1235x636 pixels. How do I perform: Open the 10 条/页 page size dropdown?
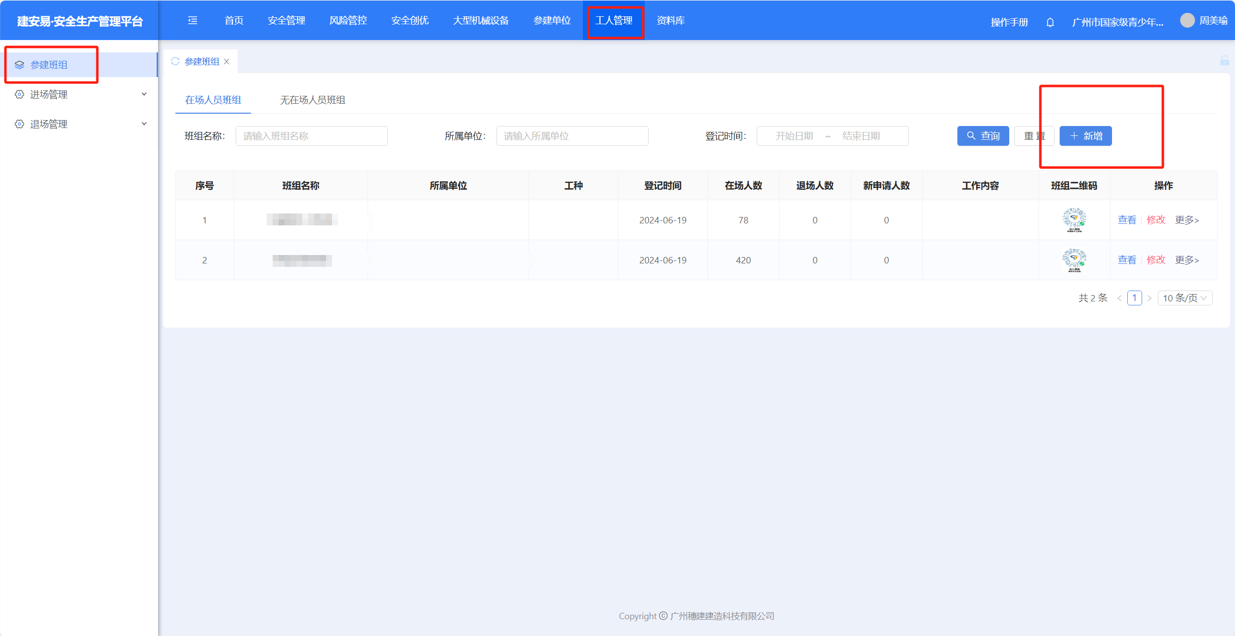point(1185,298)
